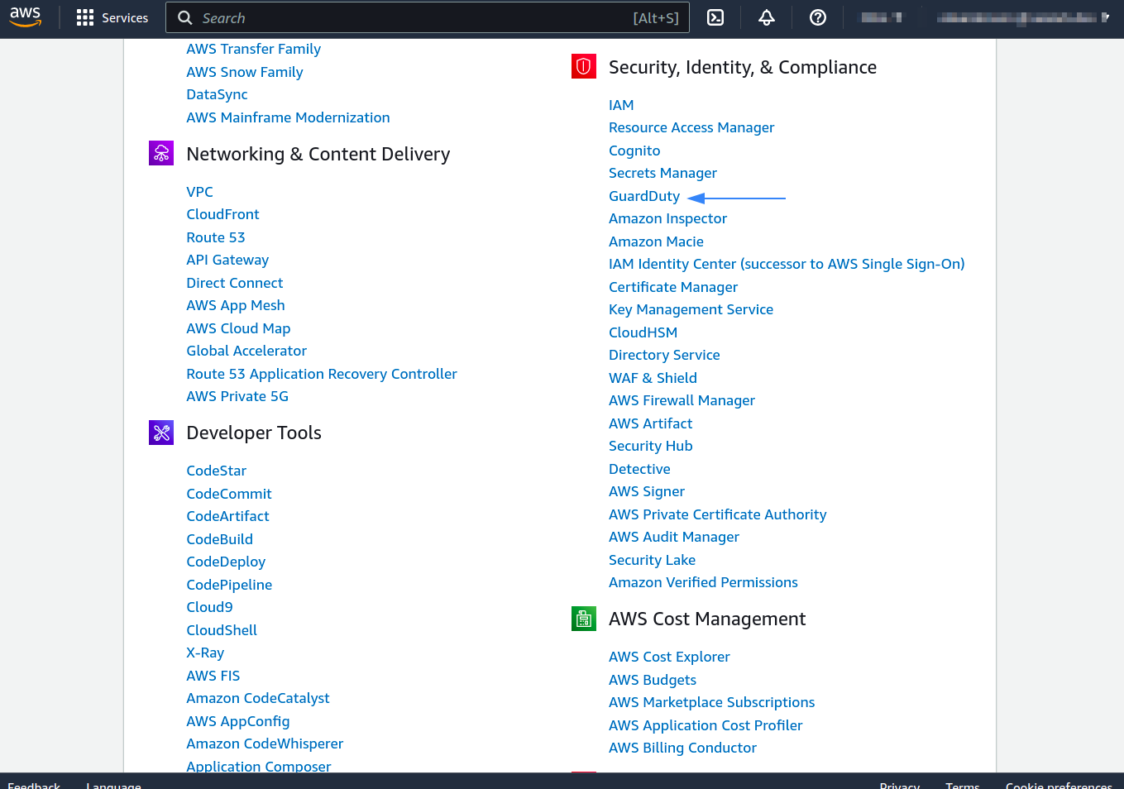This screenshot has width=1124, height=789.
Task: Open CodePipeline
Action: point(229,585)
